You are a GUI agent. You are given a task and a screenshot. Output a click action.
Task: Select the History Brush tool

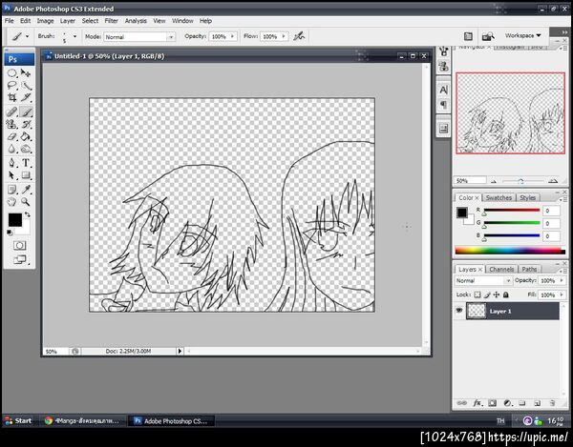[x=26, y=124]
